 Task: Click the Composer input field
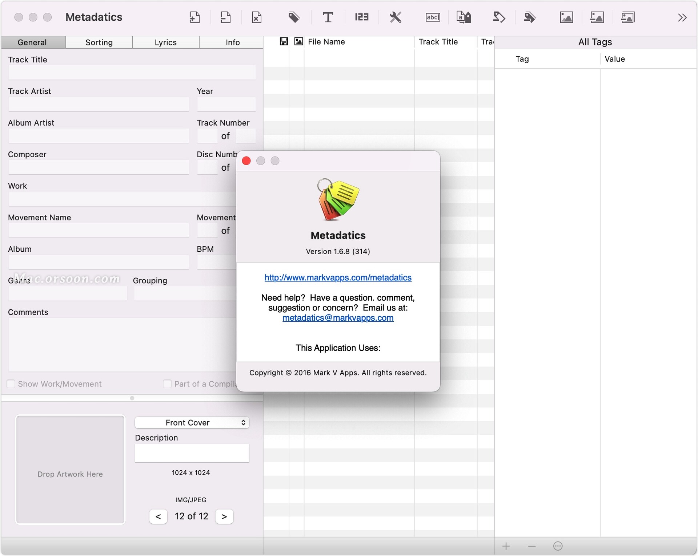point(99,167)
